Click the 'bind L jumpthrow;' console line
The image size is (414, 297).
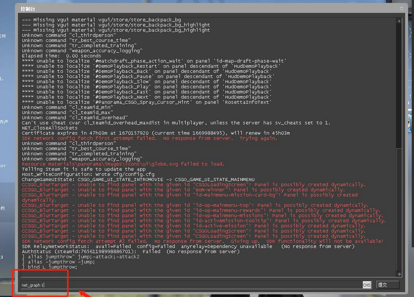click(49, 267)
